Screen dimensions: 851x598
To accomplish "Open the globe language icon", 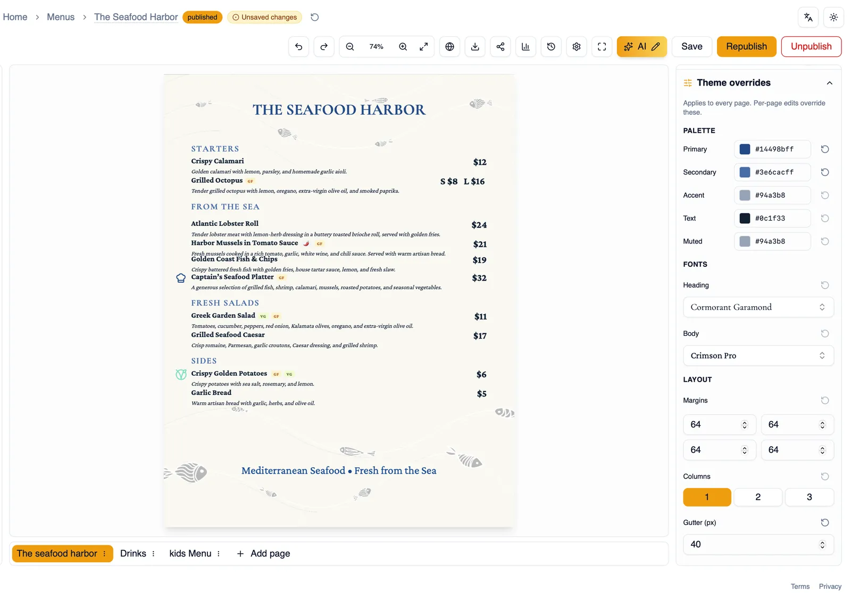I will (x=450, y=47).
